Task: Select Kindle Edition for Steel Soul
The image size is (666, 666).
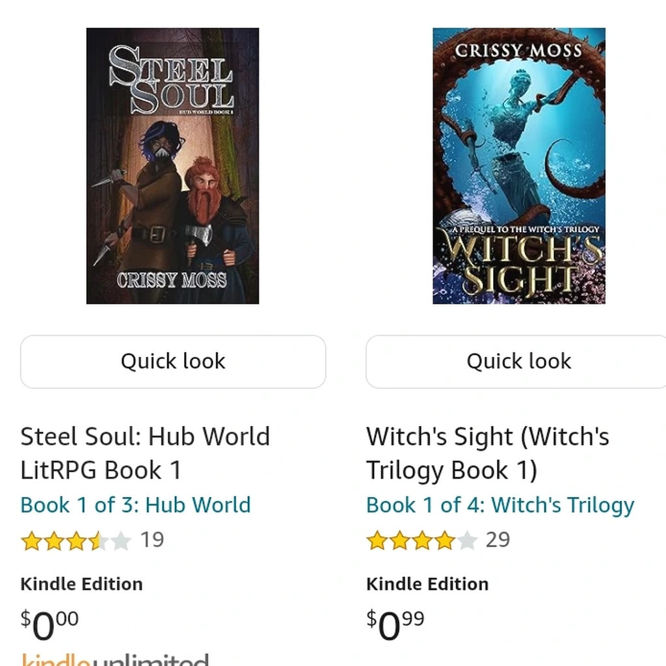Action: pos(81,583)
